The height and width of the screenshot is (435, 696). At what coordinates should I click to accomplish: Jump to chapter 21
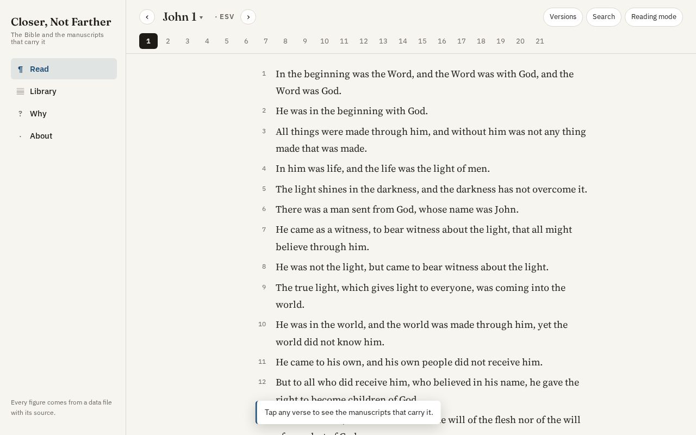point(540,41)
